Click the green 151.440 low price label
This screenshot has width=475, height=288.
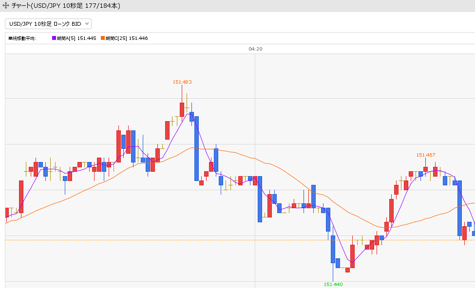[x=333, y=284]
